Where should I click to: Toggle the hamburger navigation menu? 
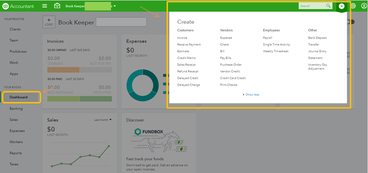point(45,6)
